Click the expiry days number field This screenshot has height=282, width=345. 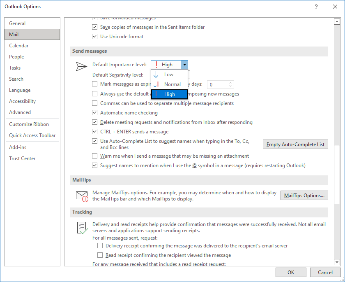click(218, 84)
